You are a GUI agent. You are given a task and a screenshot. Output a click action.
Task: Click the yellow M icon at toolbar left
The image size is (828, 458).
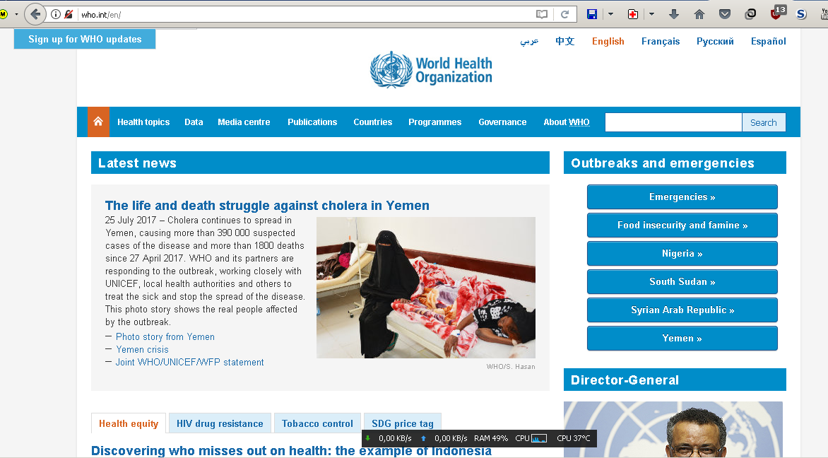[x=3, y=14]
